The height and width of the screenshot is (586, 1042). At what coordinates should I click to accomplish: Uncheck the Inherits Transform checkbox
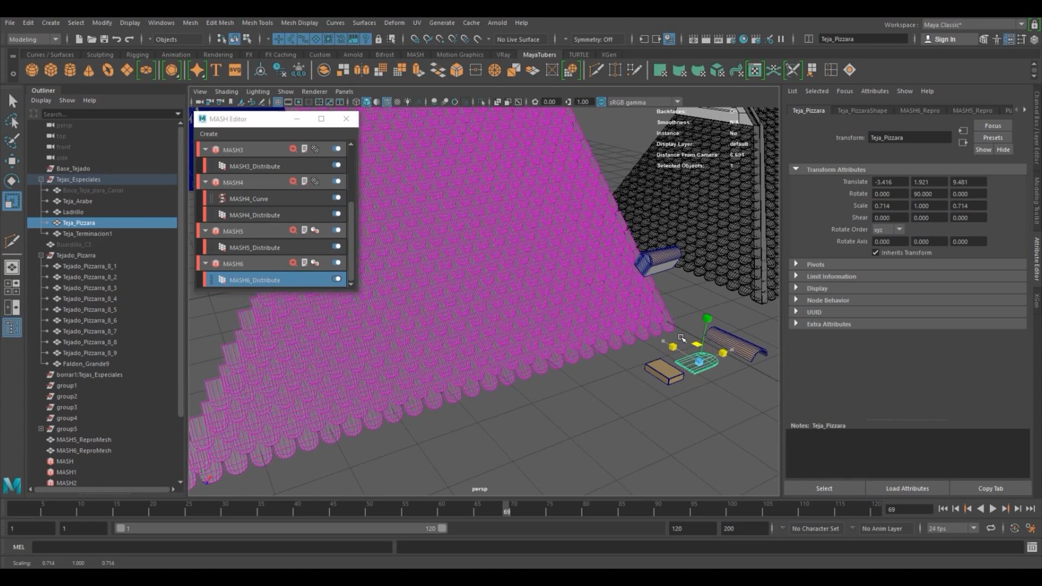click(875, 253)
